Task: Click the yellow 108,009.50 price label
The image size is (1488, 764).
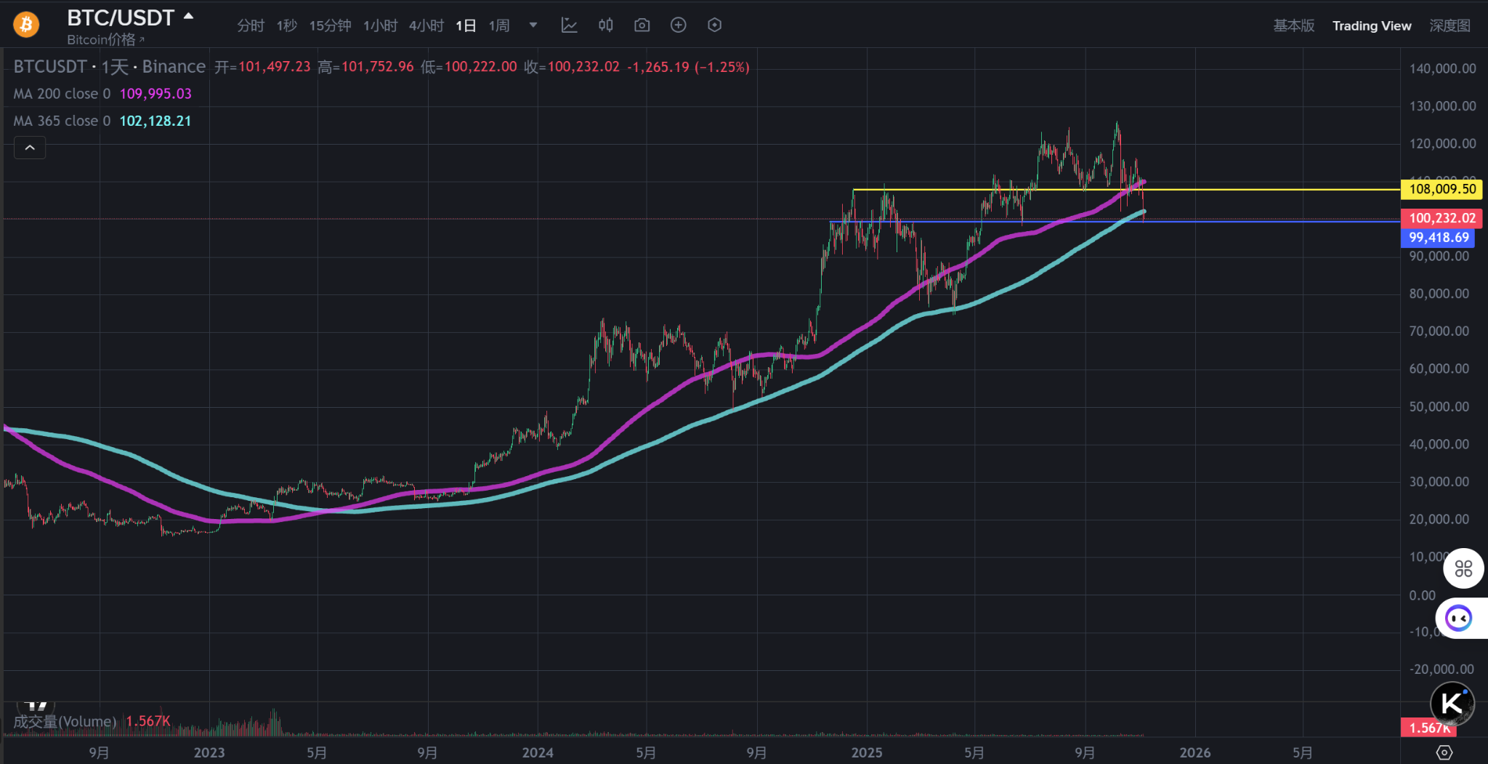Action: (x=1441, y=189)
